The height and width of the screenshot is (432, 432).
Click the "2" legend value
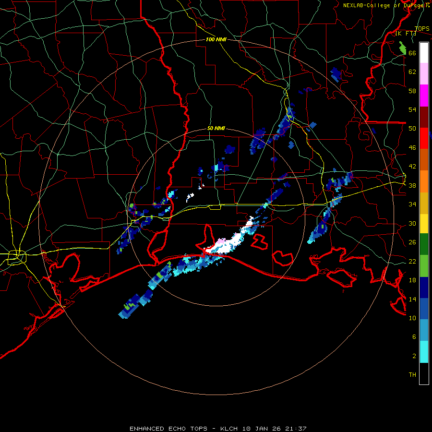414,356
